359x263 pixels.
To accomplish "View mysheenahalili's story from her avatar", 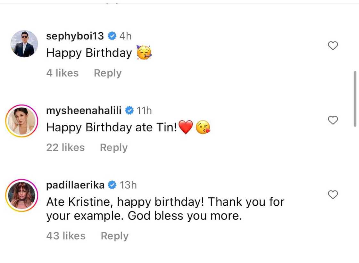I will pos(22,120).
